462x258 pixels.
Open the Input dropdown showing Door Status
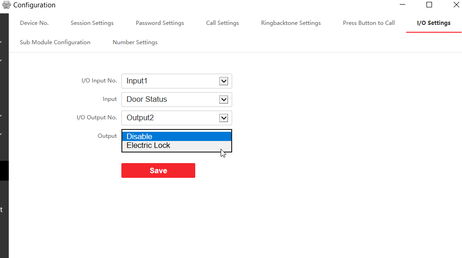click(223, 100)
